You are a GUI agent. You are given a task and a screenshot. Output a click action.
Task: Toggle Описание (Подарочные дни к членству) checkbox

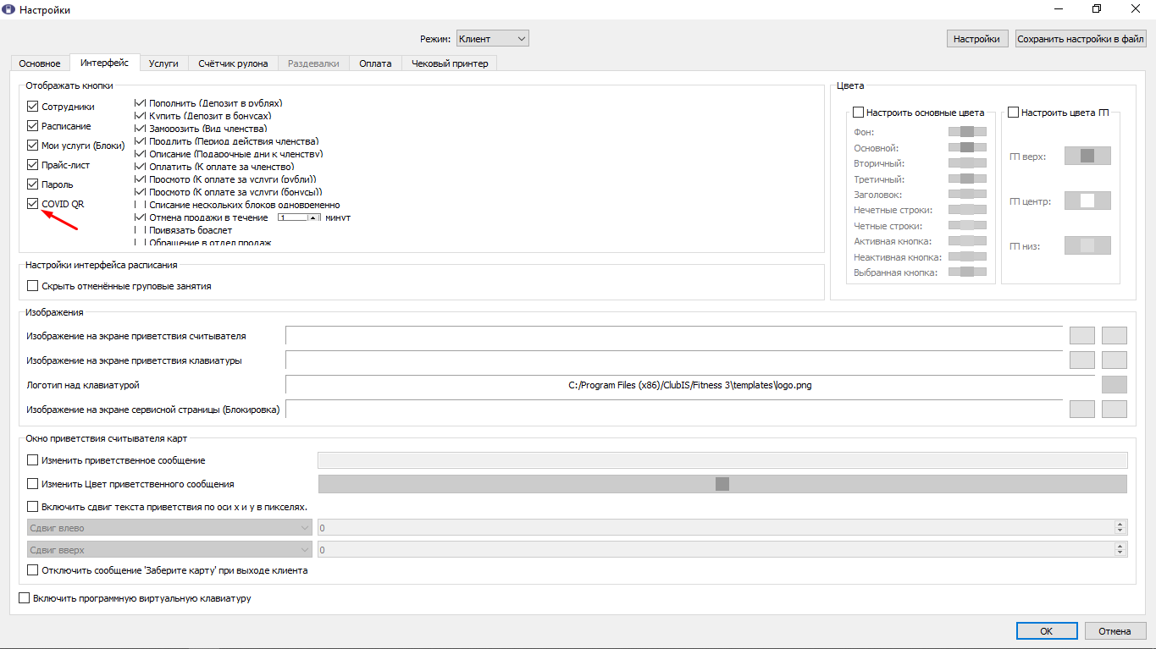(x=141, y=154)
